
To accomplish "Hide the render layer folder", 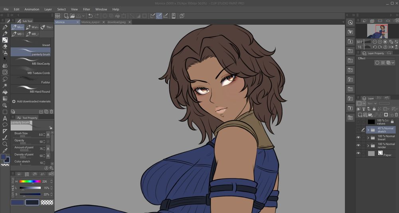I will (358, 145).
